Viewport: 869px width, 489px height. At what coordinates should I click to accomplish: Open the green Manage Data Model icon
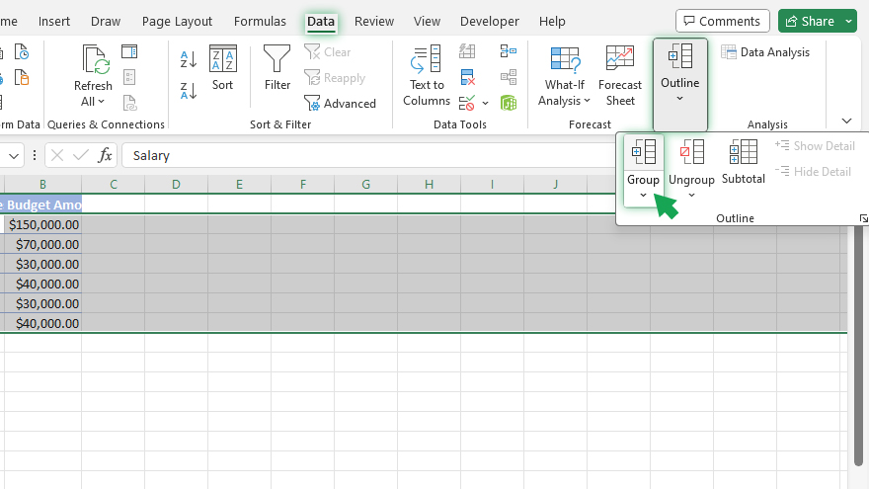point(509,103)
